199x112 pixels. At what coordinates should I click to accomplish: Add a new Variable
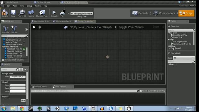tap(6, 29)
